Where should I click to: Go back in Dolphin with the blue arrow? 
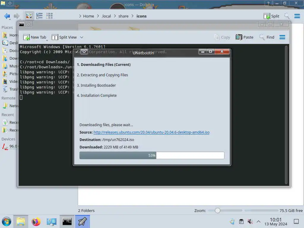pyautogui.click(x=7, y=16)
